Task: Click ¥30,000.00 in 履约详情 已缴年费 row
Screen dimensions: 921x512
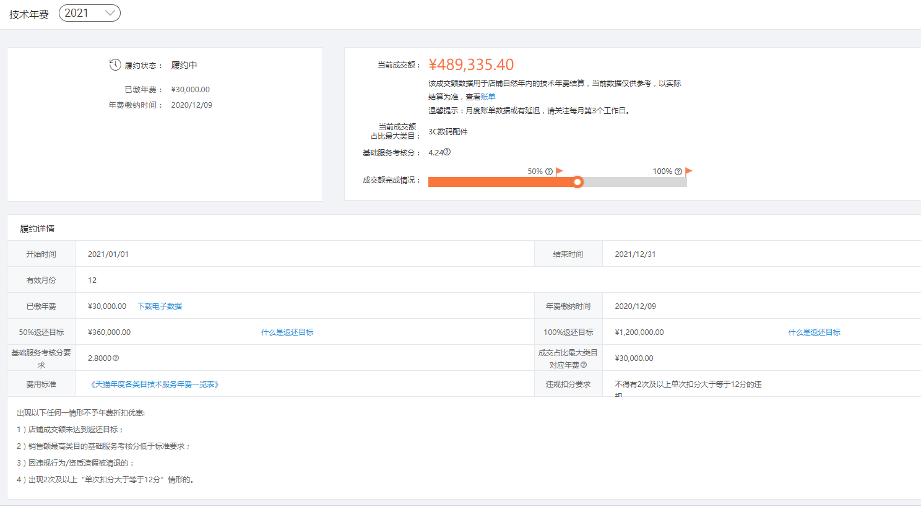Action: (x=107, y=306)
